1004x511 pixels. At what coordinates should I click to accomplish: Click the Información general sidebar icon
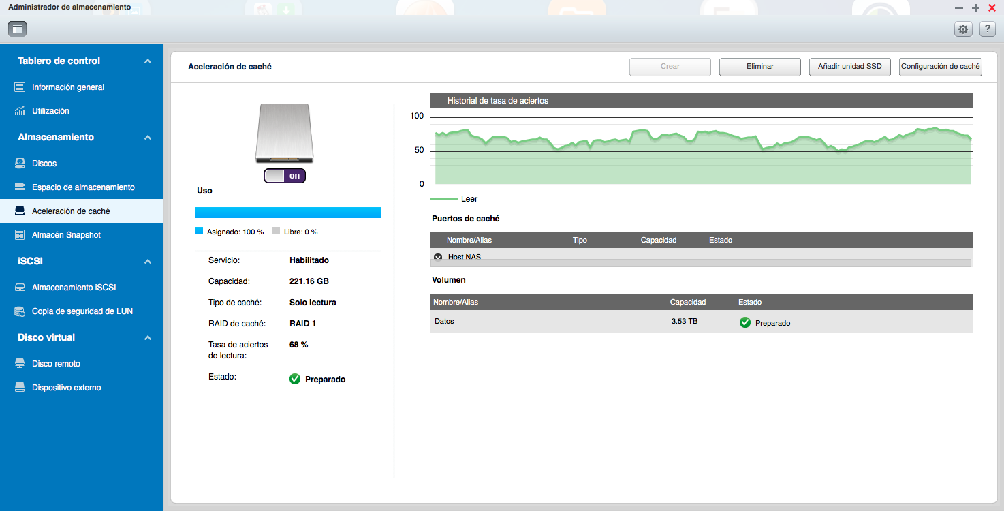click(x=20, y=87)
